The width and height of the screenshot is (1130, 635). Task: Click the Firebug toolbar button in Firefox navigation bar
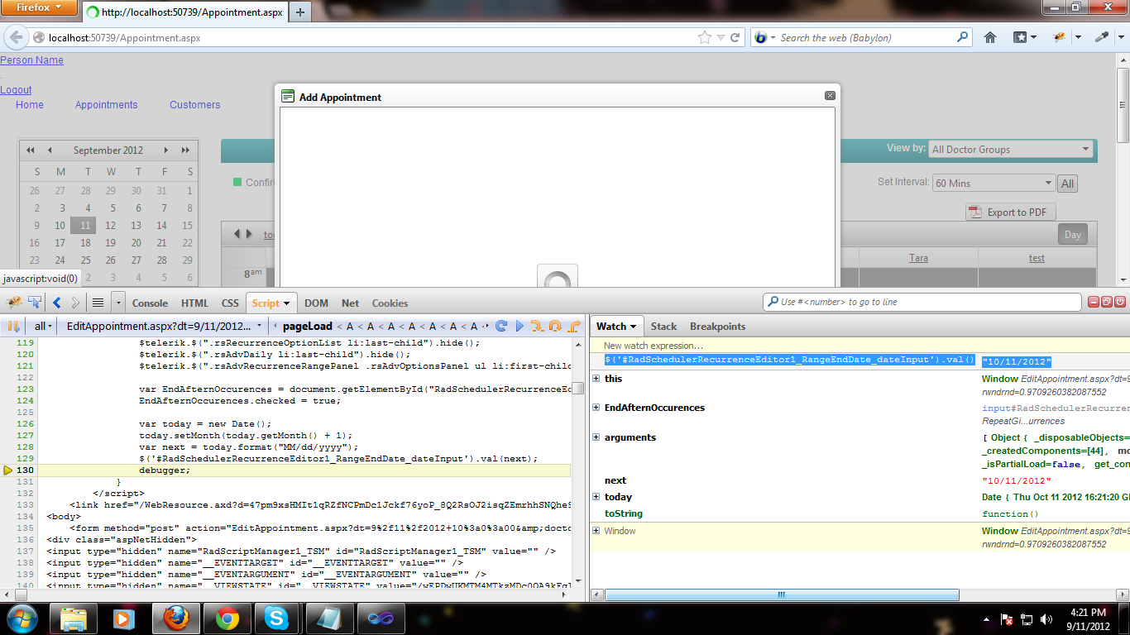point(1059,37)
